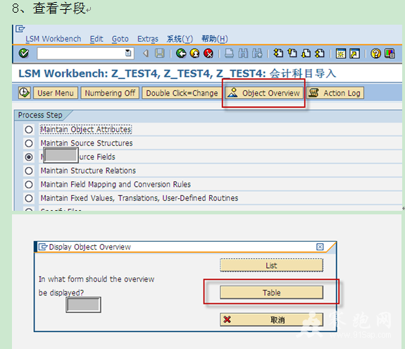The width and height of the screenshot is (405, 349).
Task: Click the green checkmark Enter icon
Action: [x=24, y=54]
